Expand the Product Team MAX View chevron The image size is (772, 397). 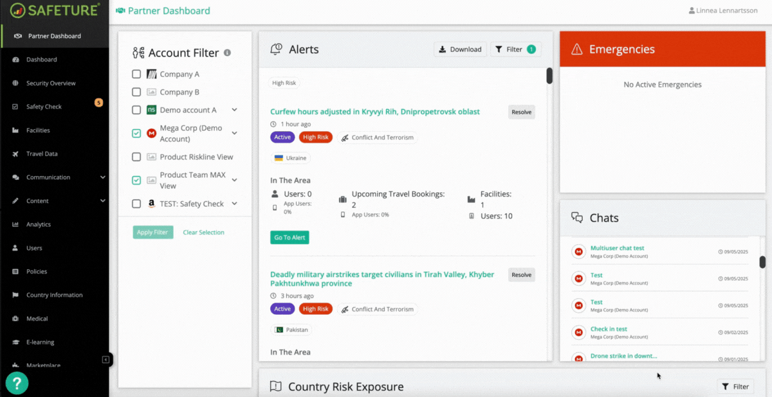pos(234,180)
